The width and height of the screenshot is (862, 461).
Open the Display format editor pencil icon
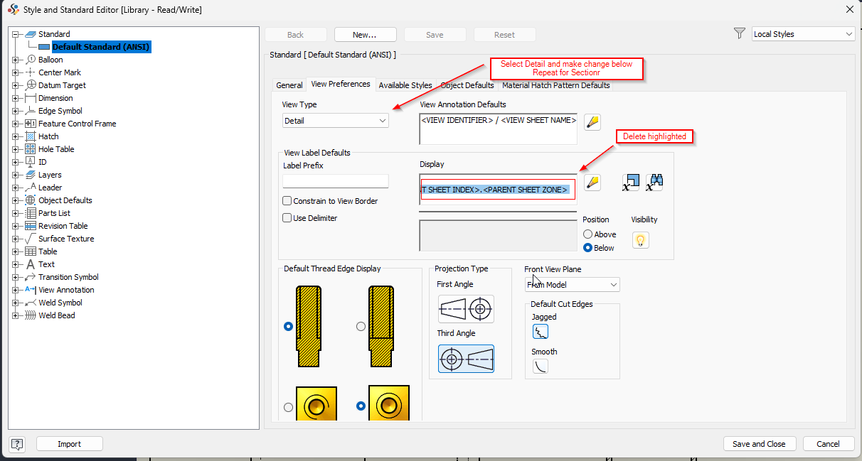click(x=592, y=183)
